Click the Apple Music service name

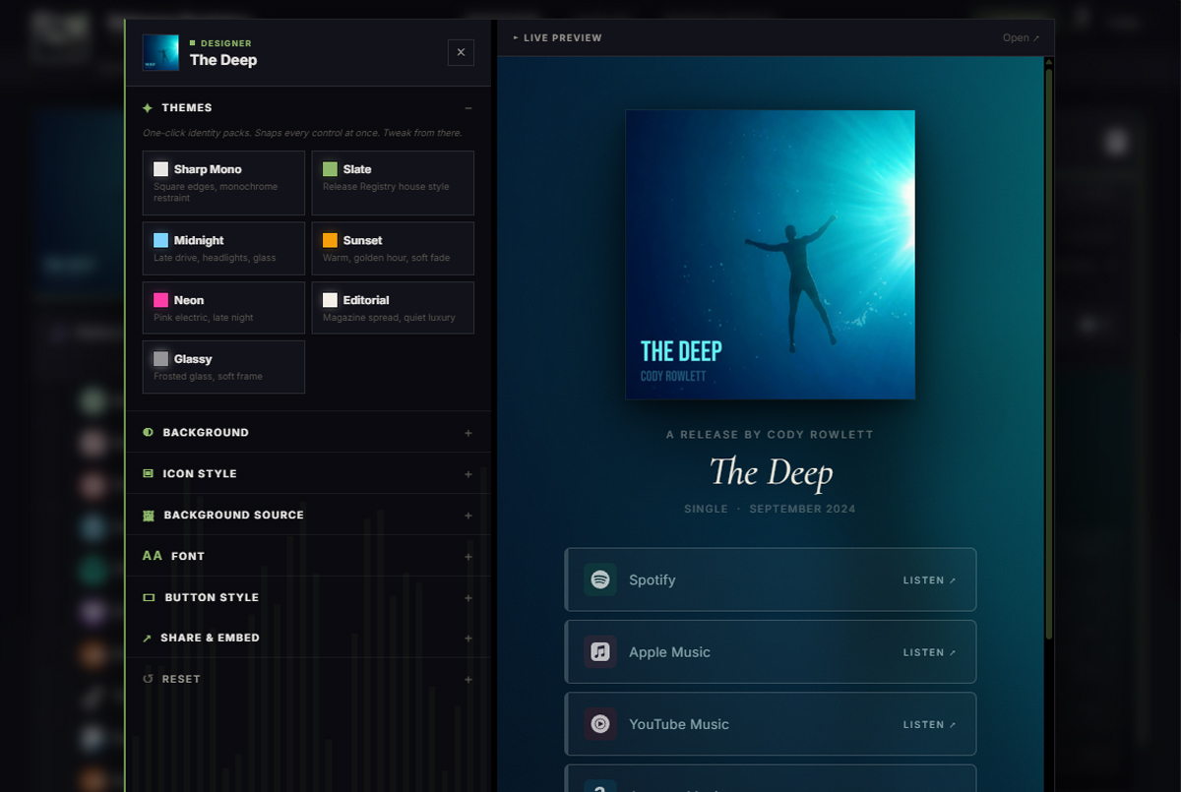coord(669,652)
